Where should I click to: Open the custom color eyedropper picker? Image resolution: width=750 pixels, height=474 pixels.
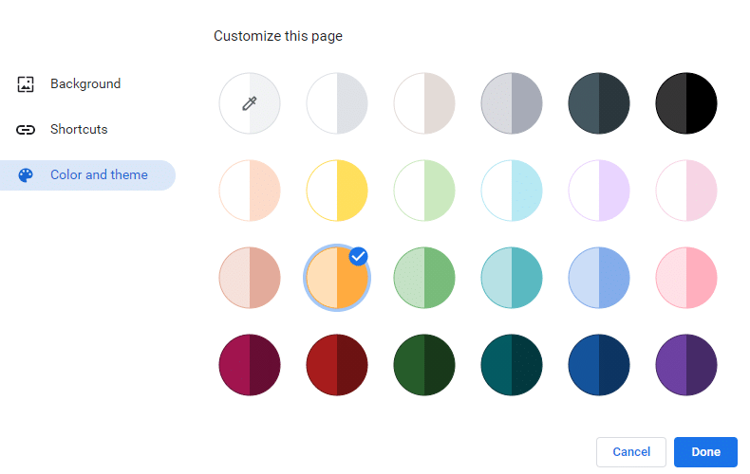(x=249, y=103)
